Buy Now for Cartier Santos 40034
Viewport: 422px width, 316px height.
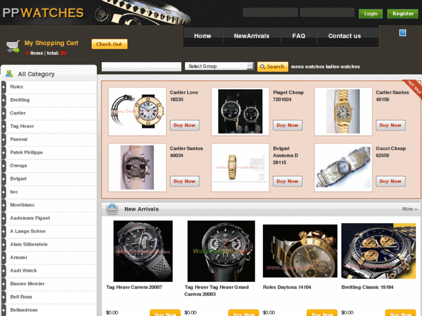185,181
